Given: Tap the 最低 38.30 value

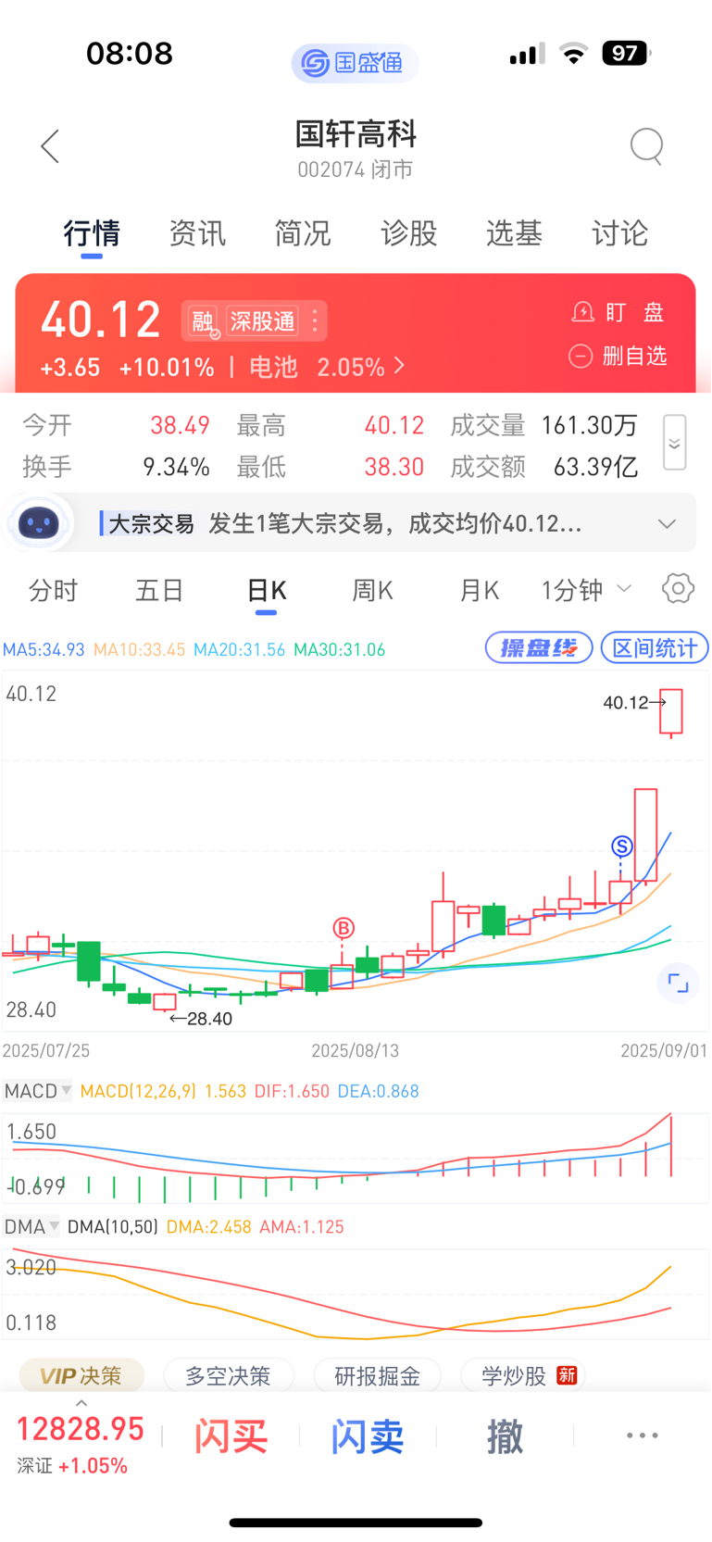Looking at the screenshot, I should pos(394,467).
